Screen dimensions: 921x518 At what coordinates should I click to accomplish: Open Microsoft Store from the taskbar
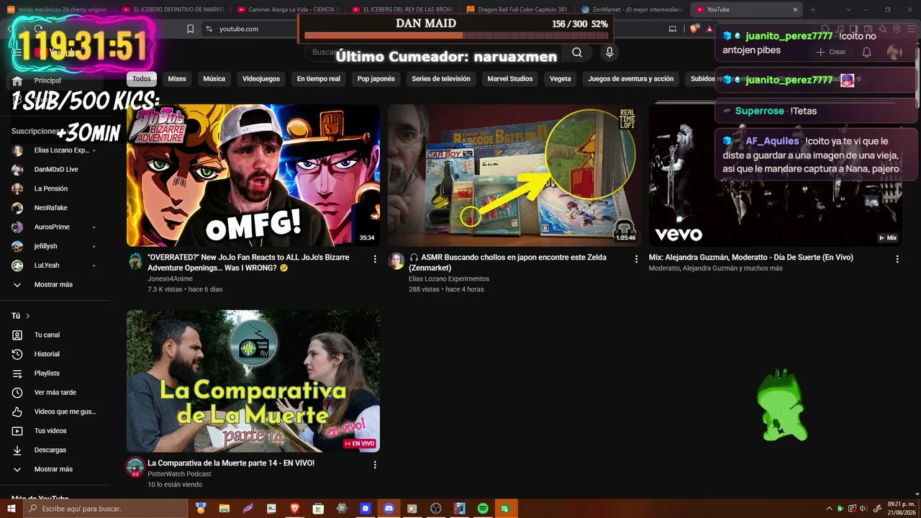coord(318,509)
